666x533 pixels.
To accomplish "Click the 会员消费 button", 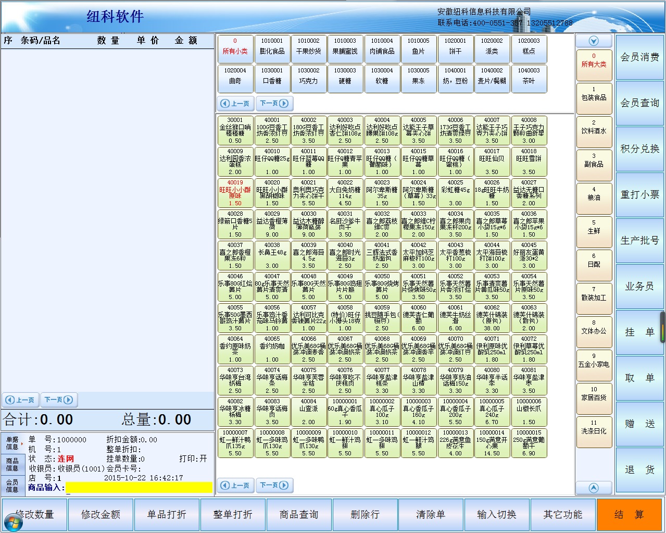I will click(639, 57).
